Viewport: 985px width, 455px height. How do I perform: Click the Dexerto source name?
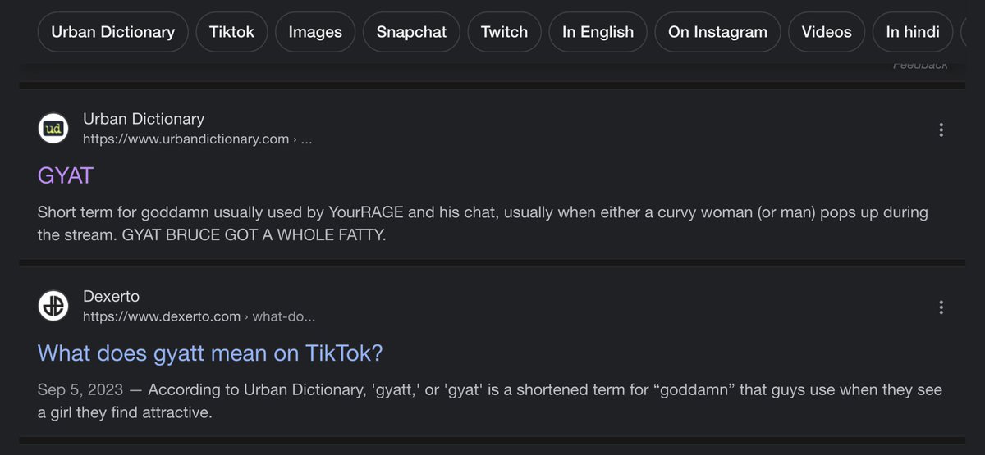pyautogui.click(x=112, y=296)
